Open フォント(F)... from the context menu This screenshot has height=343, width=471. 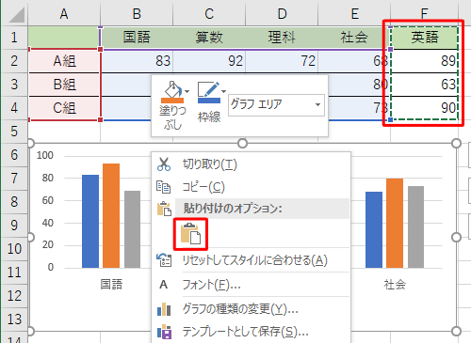pos(251,285)
